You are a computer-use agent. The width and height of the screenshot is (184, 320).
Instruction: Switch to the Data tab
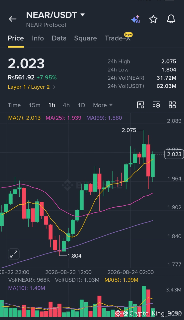[59, 38]
